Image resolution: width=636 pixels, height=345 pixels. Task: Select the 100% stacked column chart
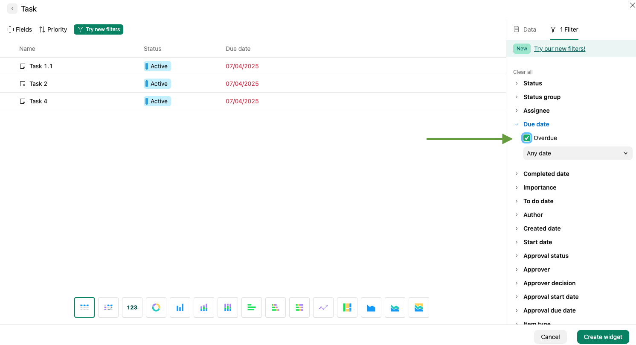coord(228,307)
